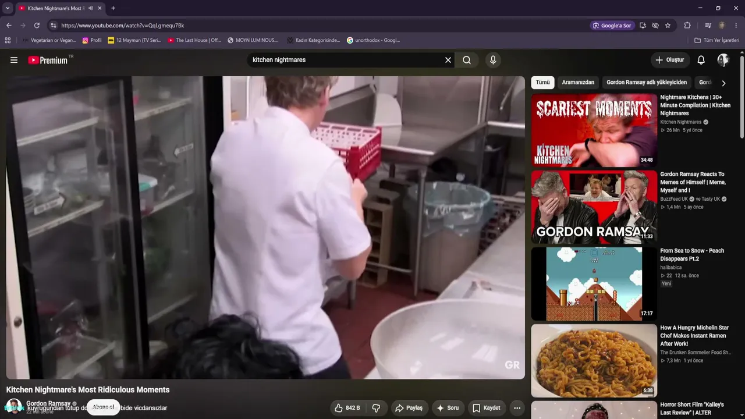
Task: Subscribe using the Abone ol button
Action: (x=103, y=407)
